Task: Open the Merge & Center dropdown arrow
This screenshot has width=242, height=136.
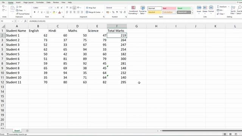Action: (102, 12)
